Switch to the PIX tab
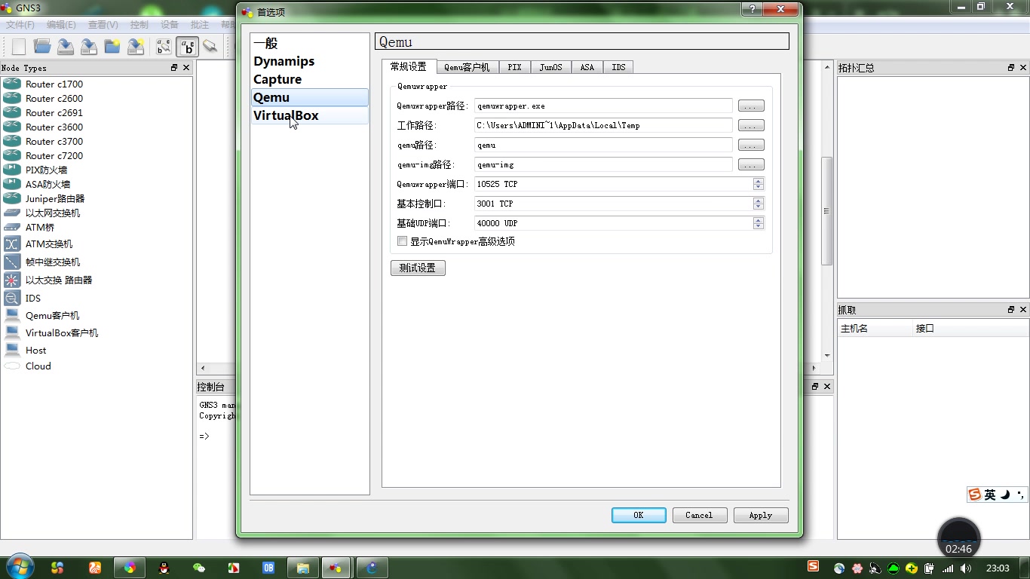 tap(514, 67)
